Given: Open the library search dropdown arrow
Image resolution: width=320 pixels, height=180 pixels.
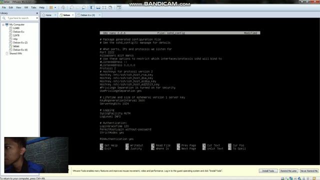Looking at the screenshot, I should pyautogui.click(x=37, y=18).
